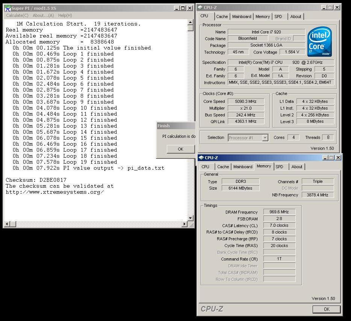Screen dimensions: 351x321
Task: Click Super PI vertical scrollbar down arrow
Action: pyautogui.click(x=190, y=218)
